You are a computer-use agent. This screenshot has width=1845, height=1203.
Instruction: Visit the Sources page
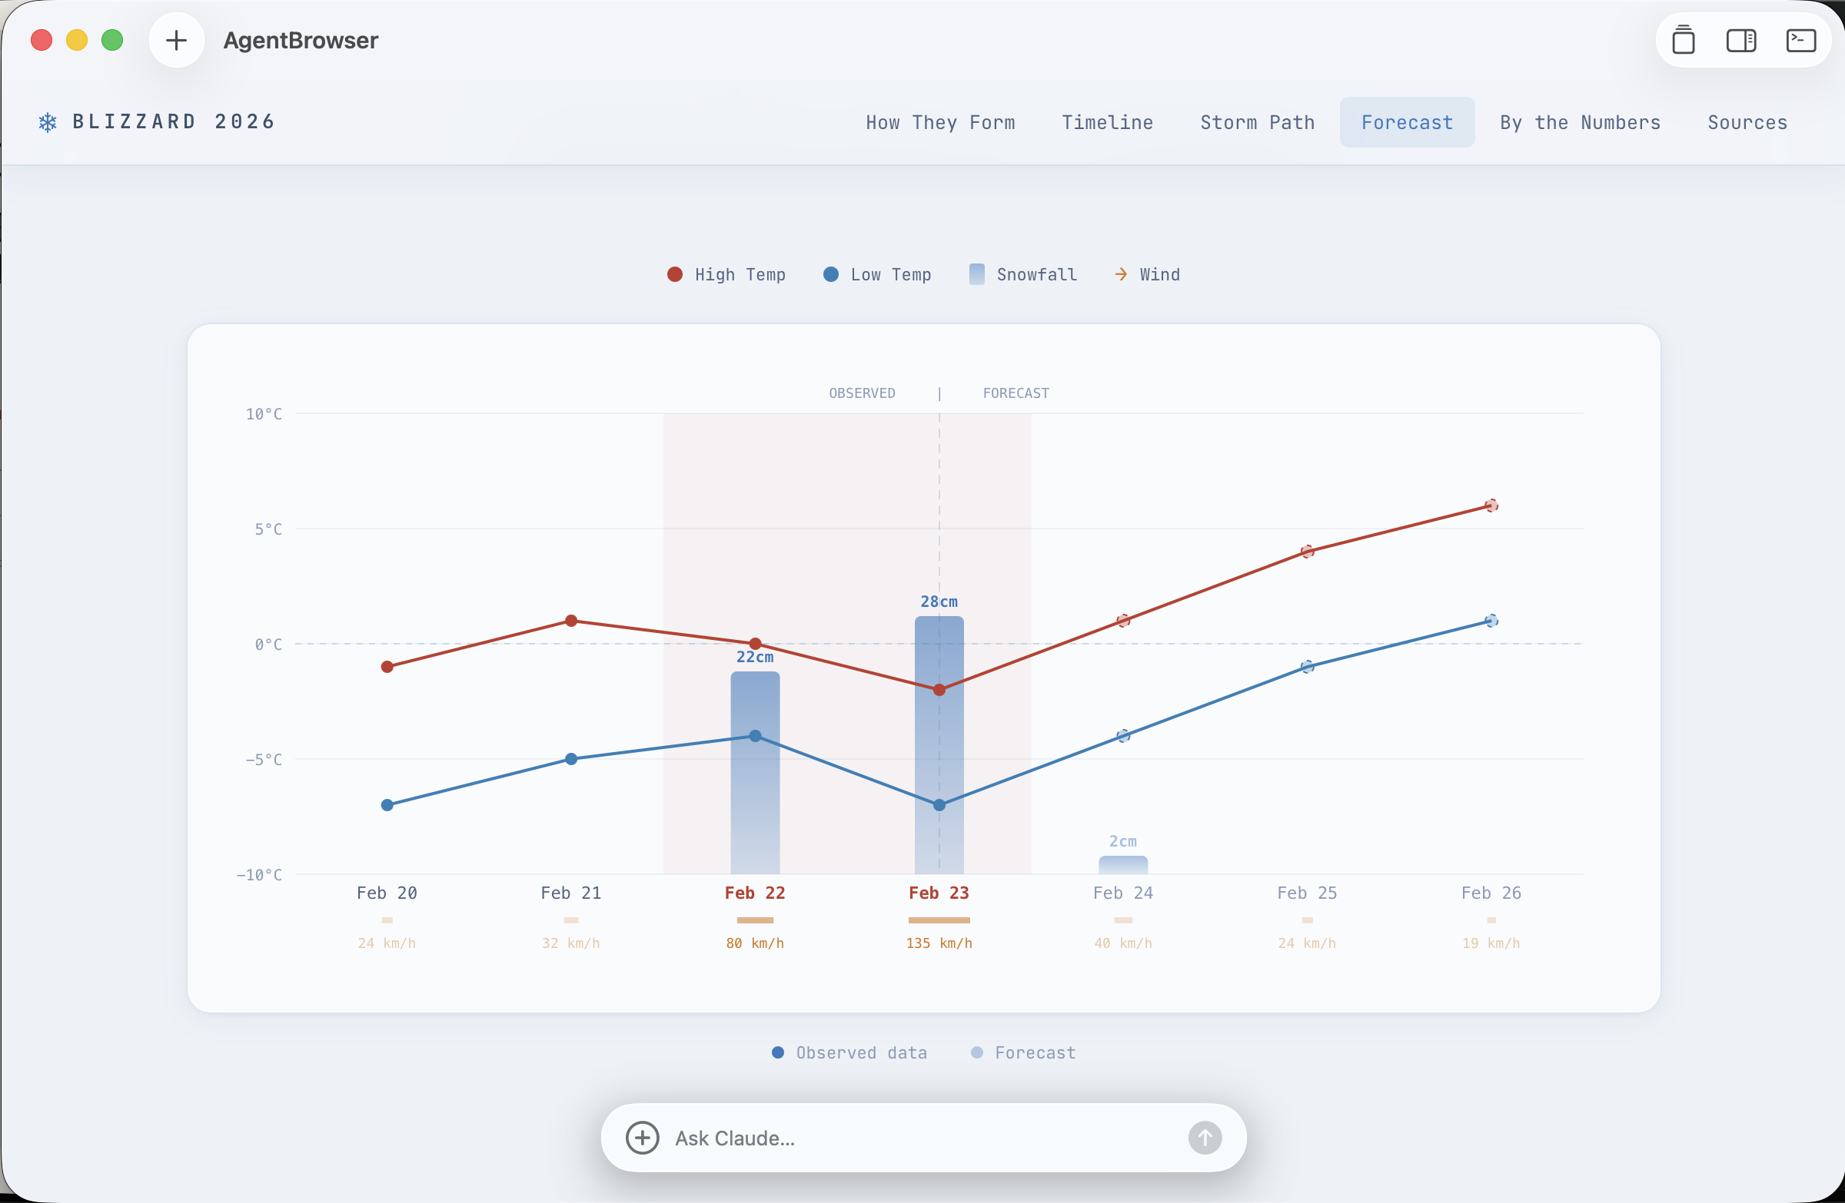tap(1747, 122)
